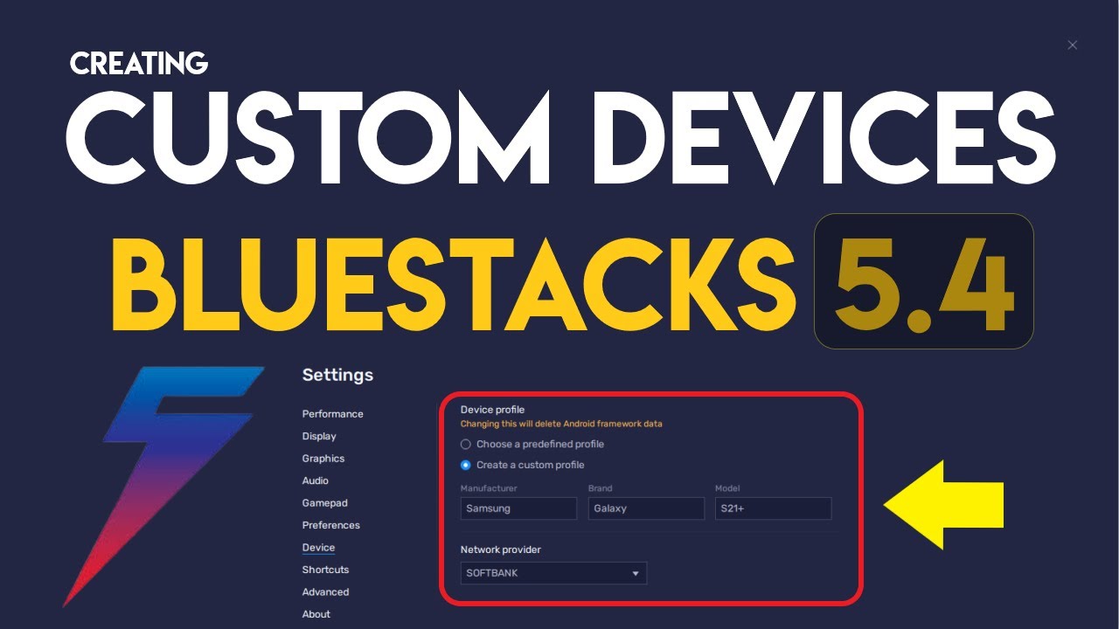The height and width of the screenshot is (629, 1119).
Task: Click the Manufacturer field containing Samsung
Action: coord(518,508)
